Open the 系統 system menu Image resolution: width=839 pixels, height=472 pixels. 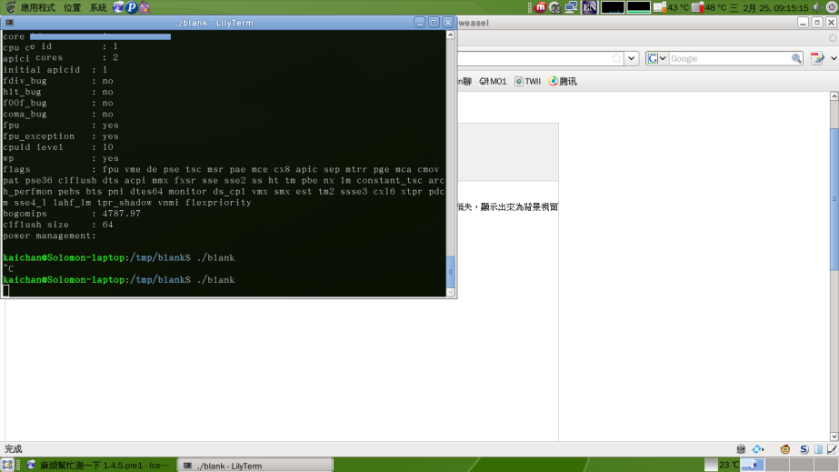[97, 7]
